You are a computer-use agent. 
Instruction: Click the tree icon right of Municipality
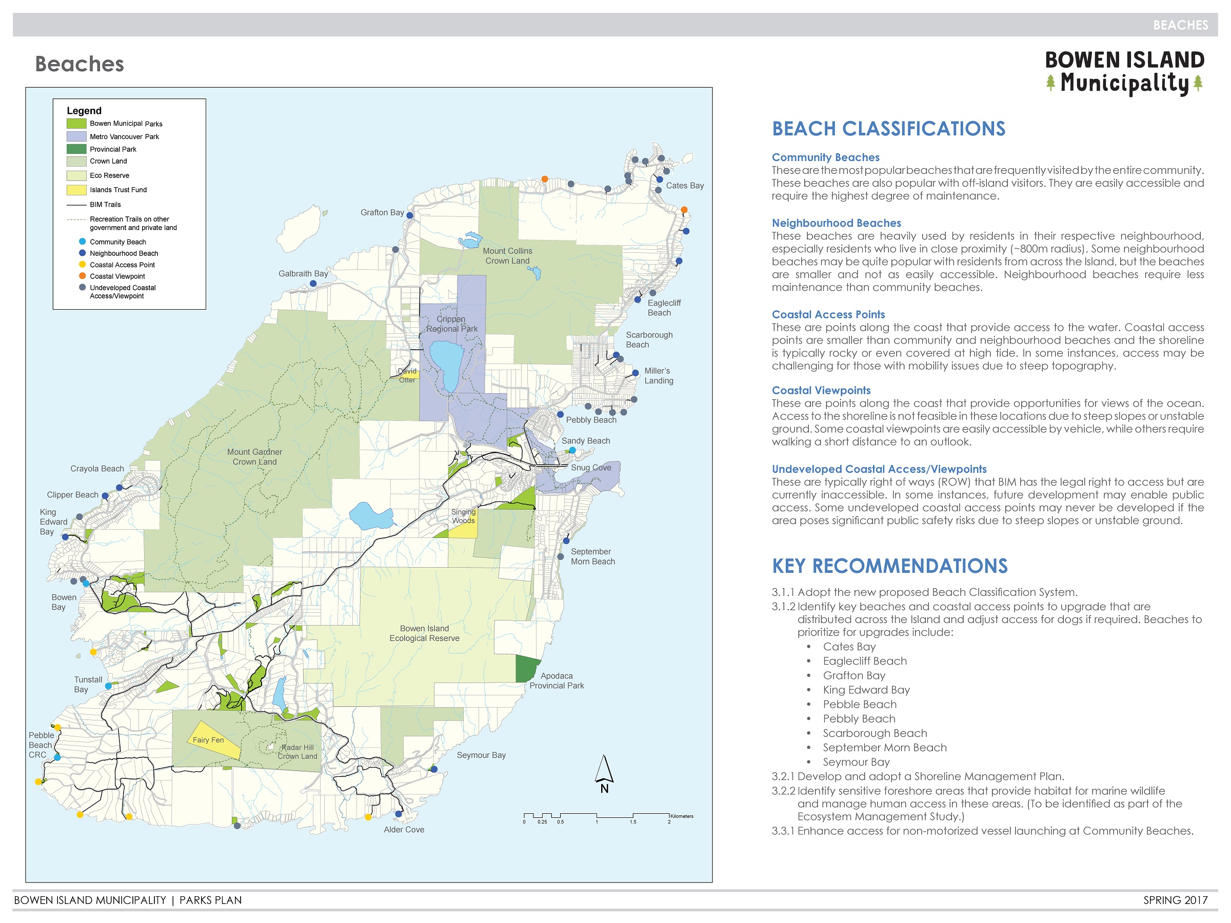click(x=1198, y=83)
